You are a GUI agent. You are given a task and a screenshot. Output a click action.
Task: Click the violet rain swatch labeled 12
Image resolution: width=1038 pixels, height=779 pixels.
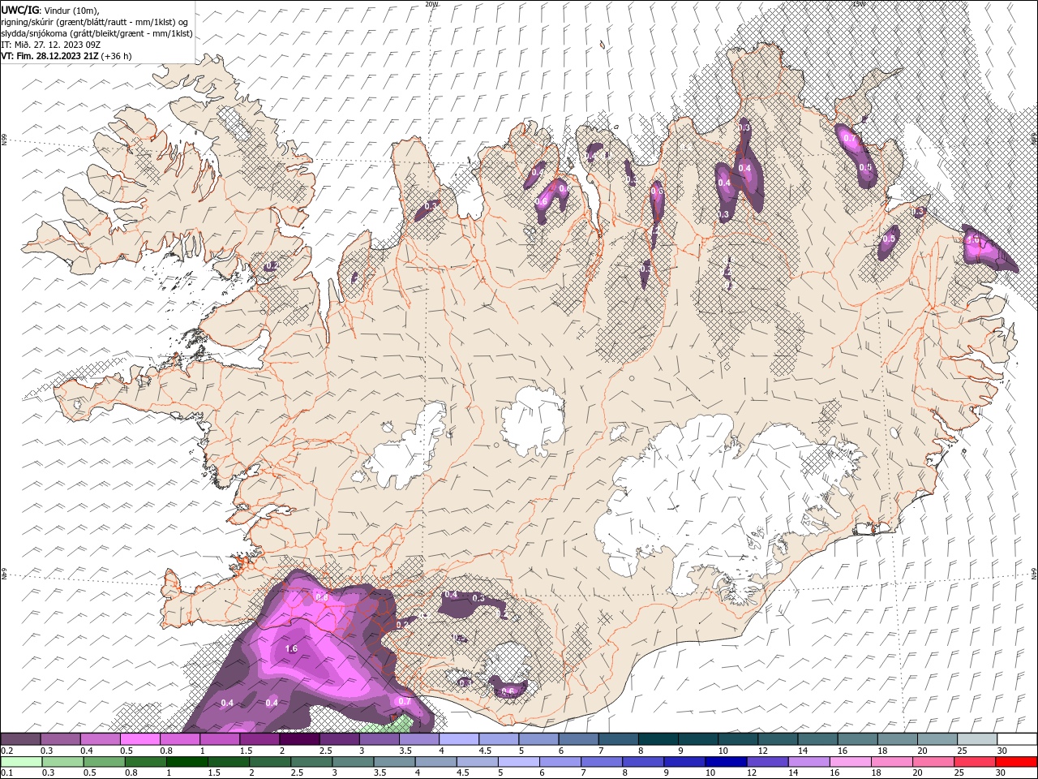point(766,762)
